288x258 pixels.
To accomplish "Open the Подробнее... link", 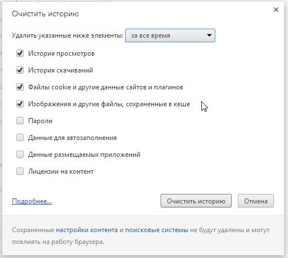I will pyautogui.click(x=32, y=201).
